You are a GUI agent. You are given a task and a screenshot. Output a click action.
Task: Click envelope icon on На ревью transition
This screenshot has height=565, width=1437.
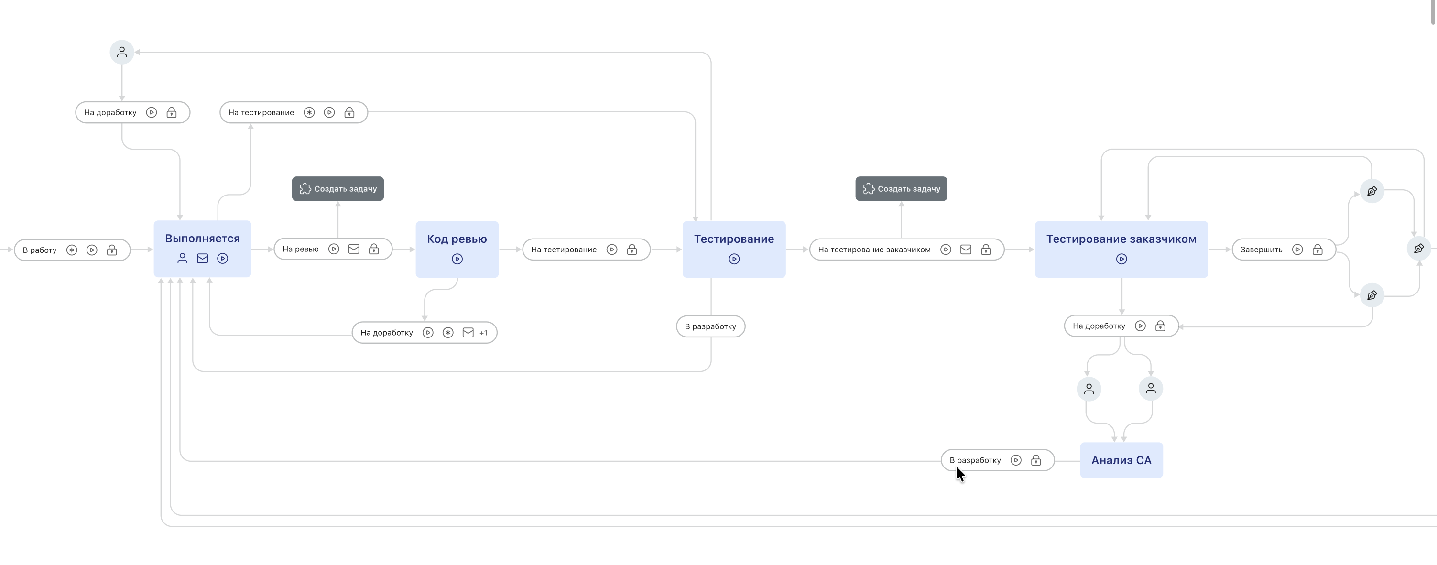354,250
